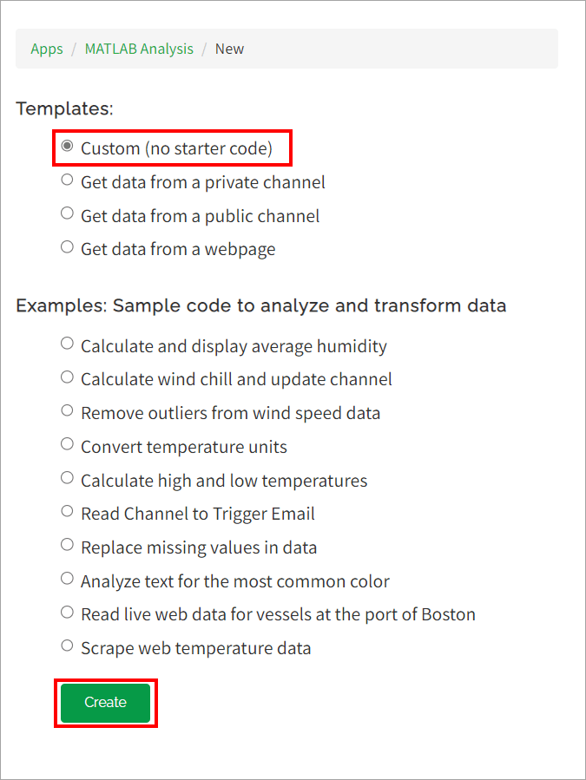Click the Templates heading
586x780 pixels.
tap(64, 108)
